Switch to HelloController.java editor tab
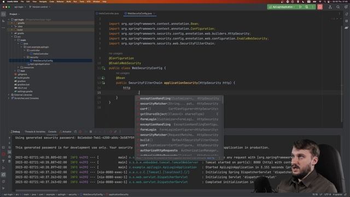The height and width of the screenshot is (197, 350). pos(108,14)
